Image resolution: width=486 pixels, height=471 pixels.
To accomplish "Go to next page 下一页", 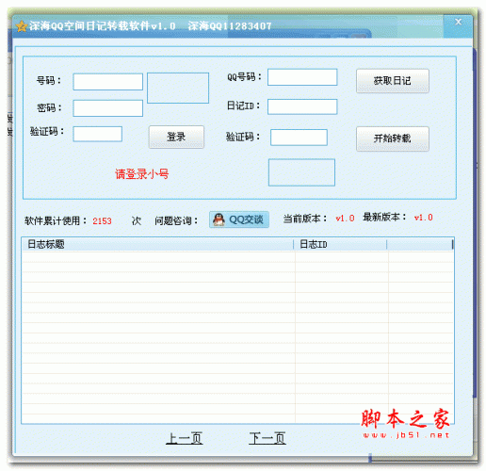I will (267, 438).
